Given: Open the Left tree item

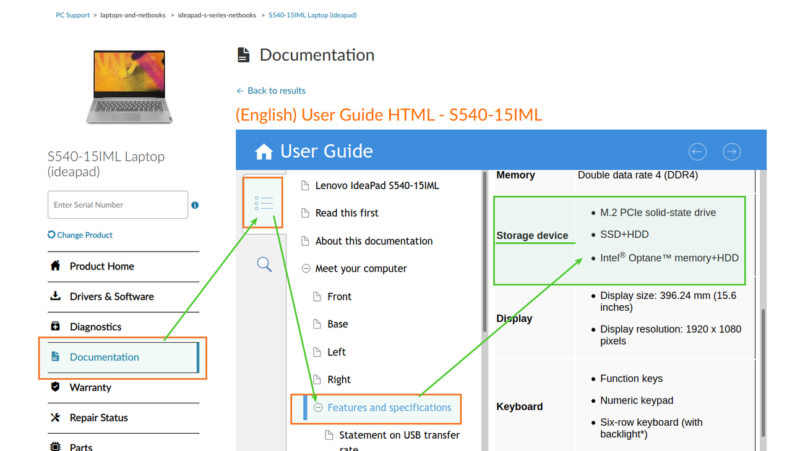Looking at the screenshot, I should [x=337, y=352].
